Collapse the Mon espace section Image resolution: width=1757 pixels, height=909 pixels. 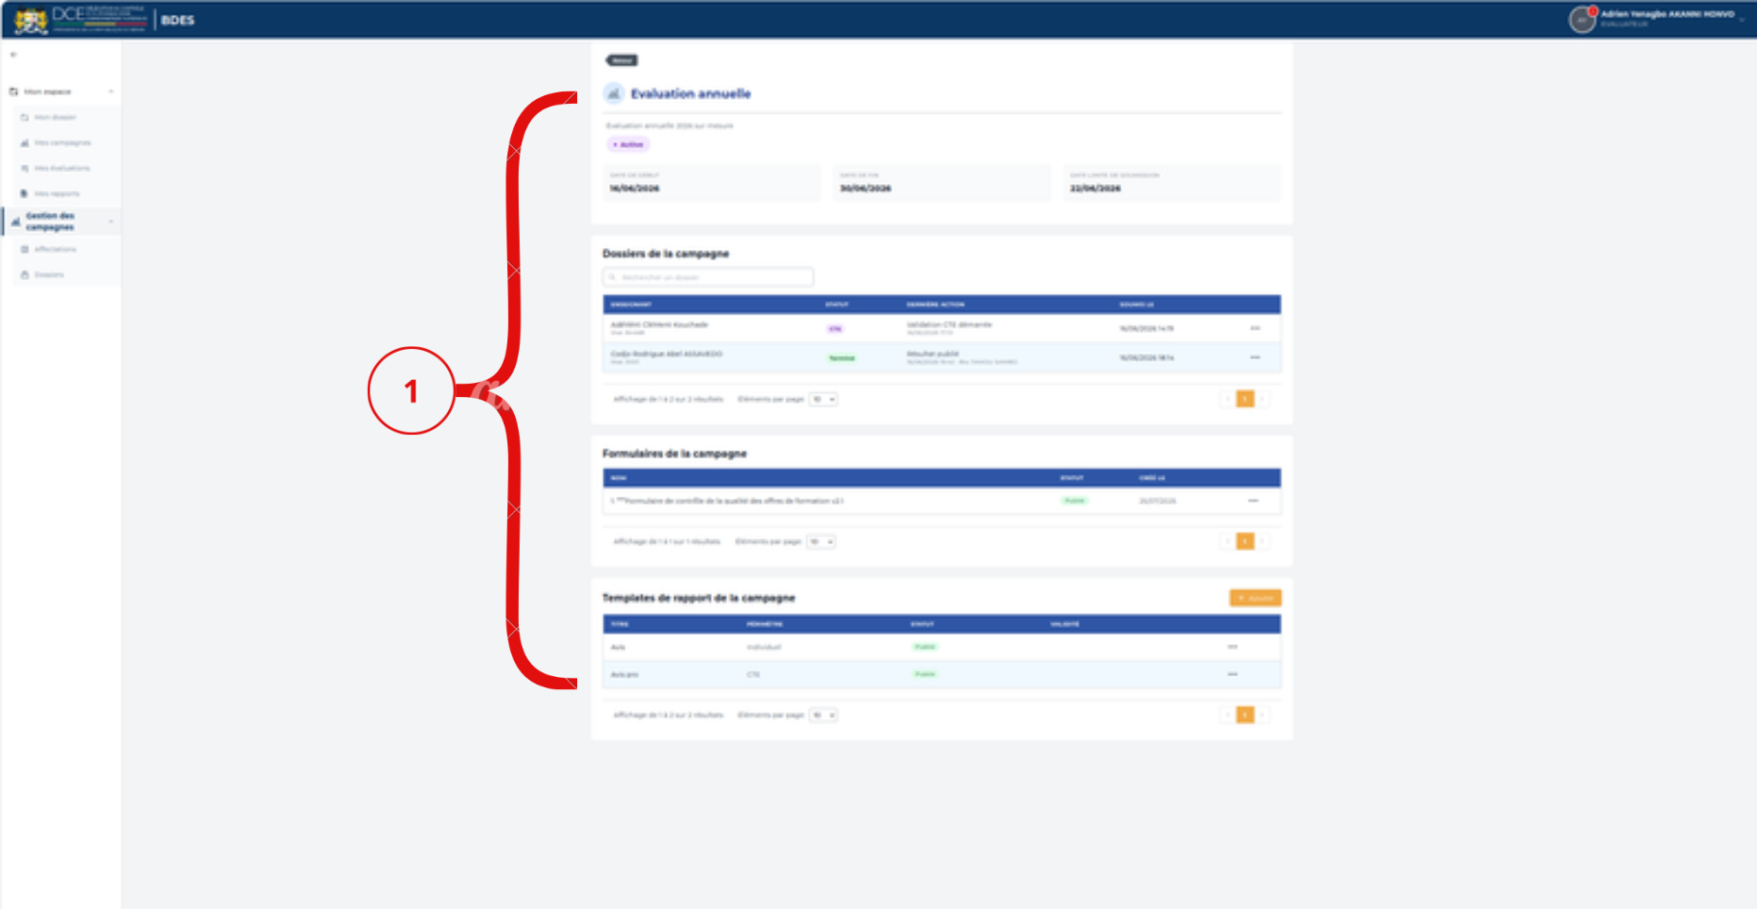111,91
